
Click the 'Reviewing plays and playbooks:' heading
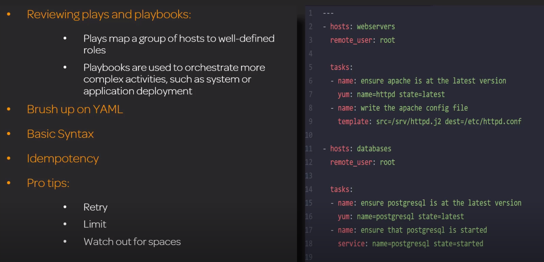[109, 15]
